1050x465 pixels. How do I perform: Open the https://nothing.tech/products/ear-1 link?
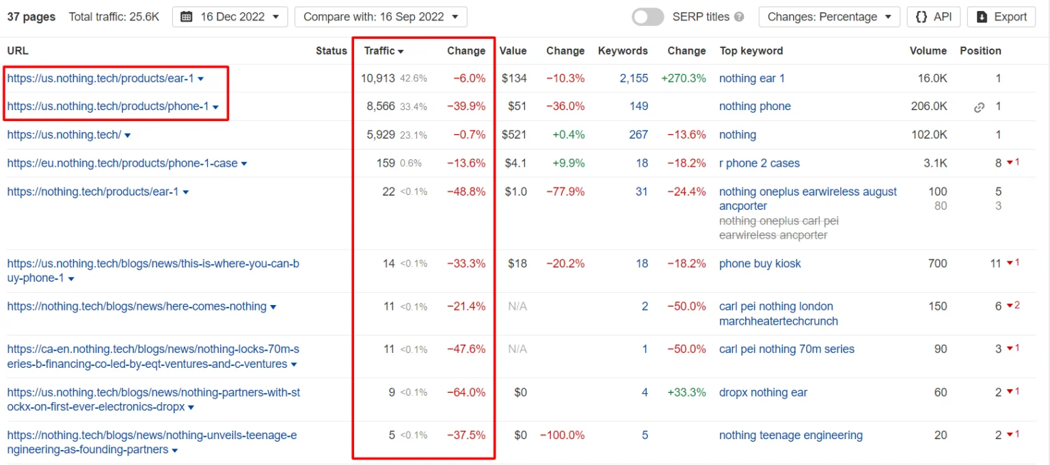pyautogui.click(x=93, y=191)
